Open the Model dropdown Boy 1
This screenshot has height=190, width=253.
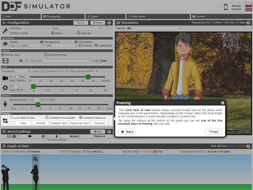pos(27,46)
